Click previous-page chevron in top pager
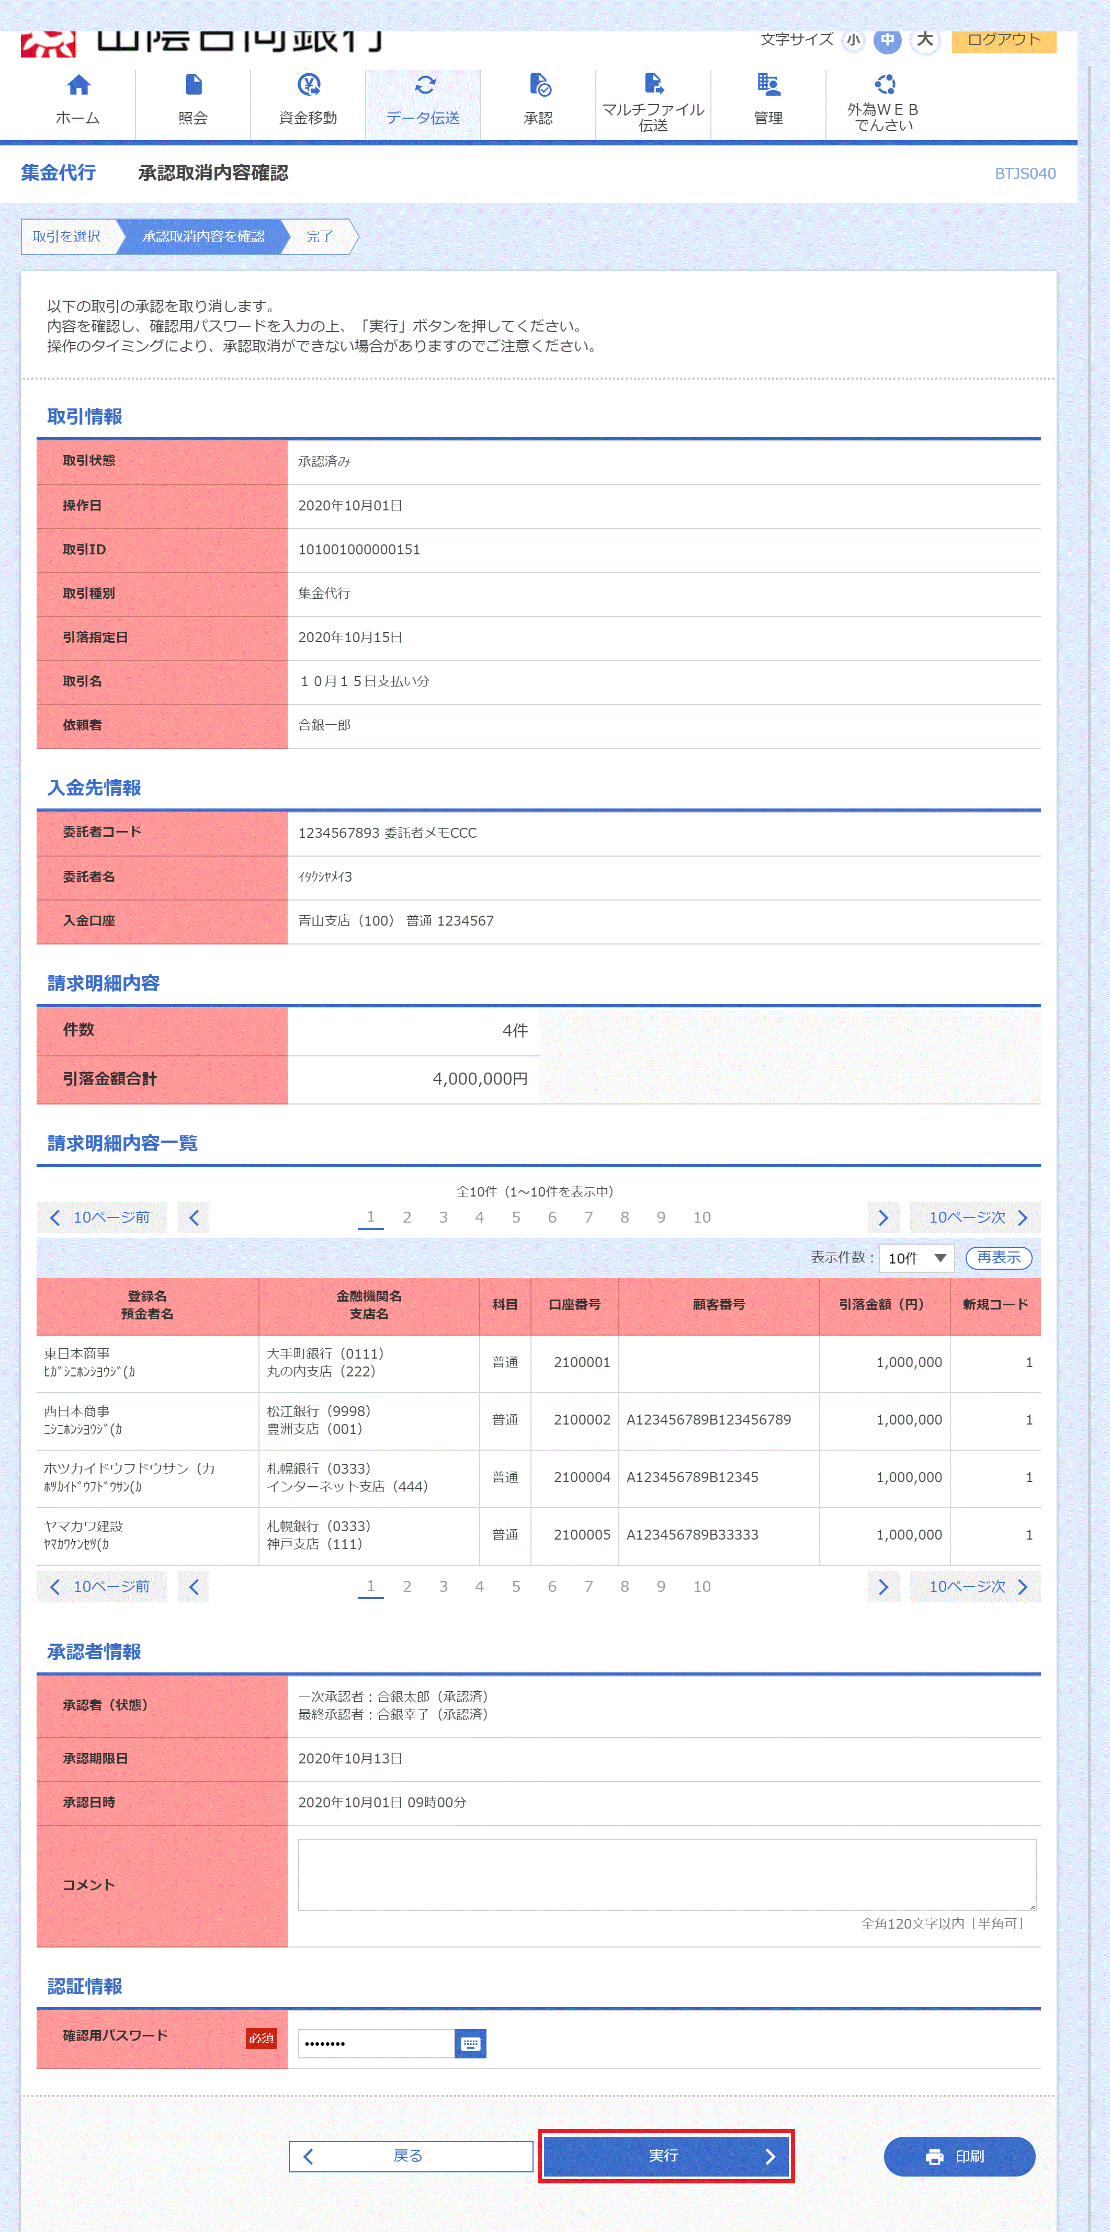 point(193,1217)
